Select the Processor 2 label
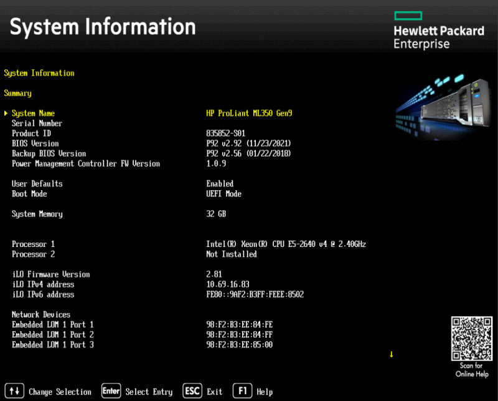 34,254
